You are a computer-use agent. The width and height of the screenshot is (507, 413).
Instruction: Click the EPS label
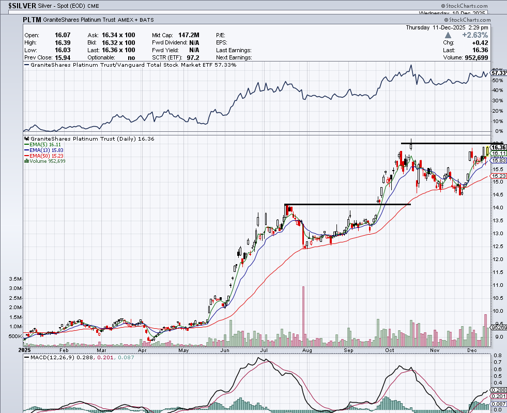point(222,43)
